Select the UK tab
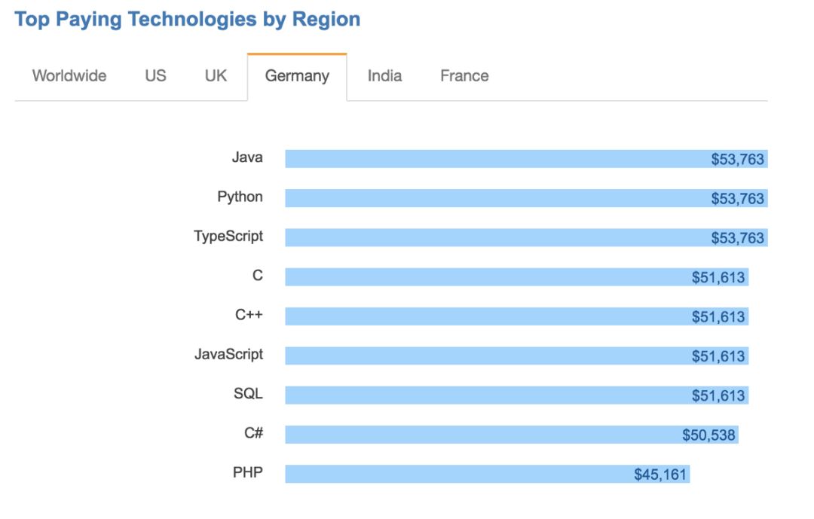Image resolution: width=814 pixels, height=519 pixels. [x=216, y=76]
